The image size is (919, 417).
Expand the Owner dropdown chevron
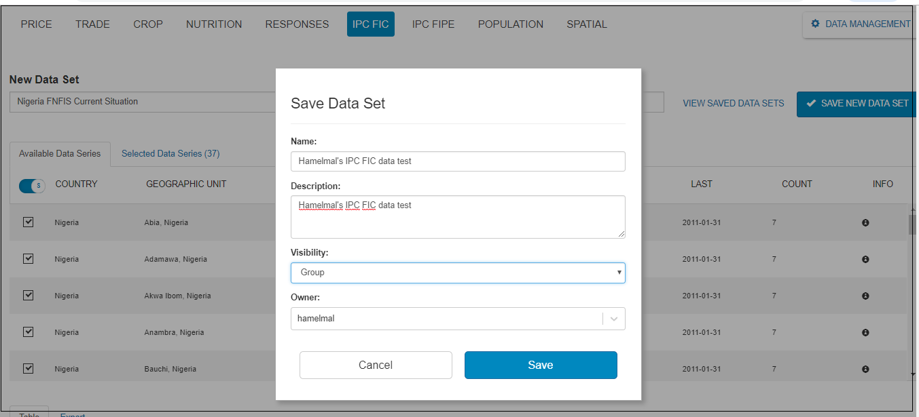pos(614,319)
